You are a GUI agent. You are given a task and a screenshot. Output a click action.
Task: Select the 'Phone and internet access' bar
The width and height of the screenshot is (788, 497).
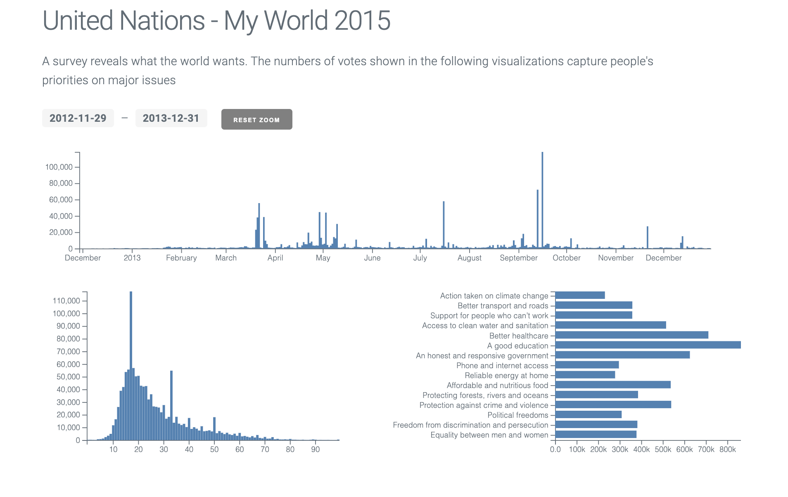pyautogui.click(x=587, y=365)
